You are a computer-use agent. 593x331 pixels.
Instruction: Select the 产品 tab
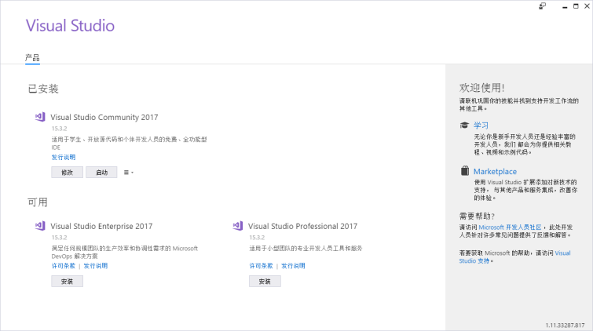coord(32,58)
